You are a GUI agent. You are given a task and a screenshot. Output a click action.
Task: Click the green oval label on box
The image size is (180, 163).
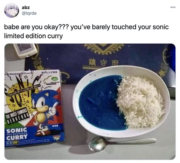[x=54, y=79]
